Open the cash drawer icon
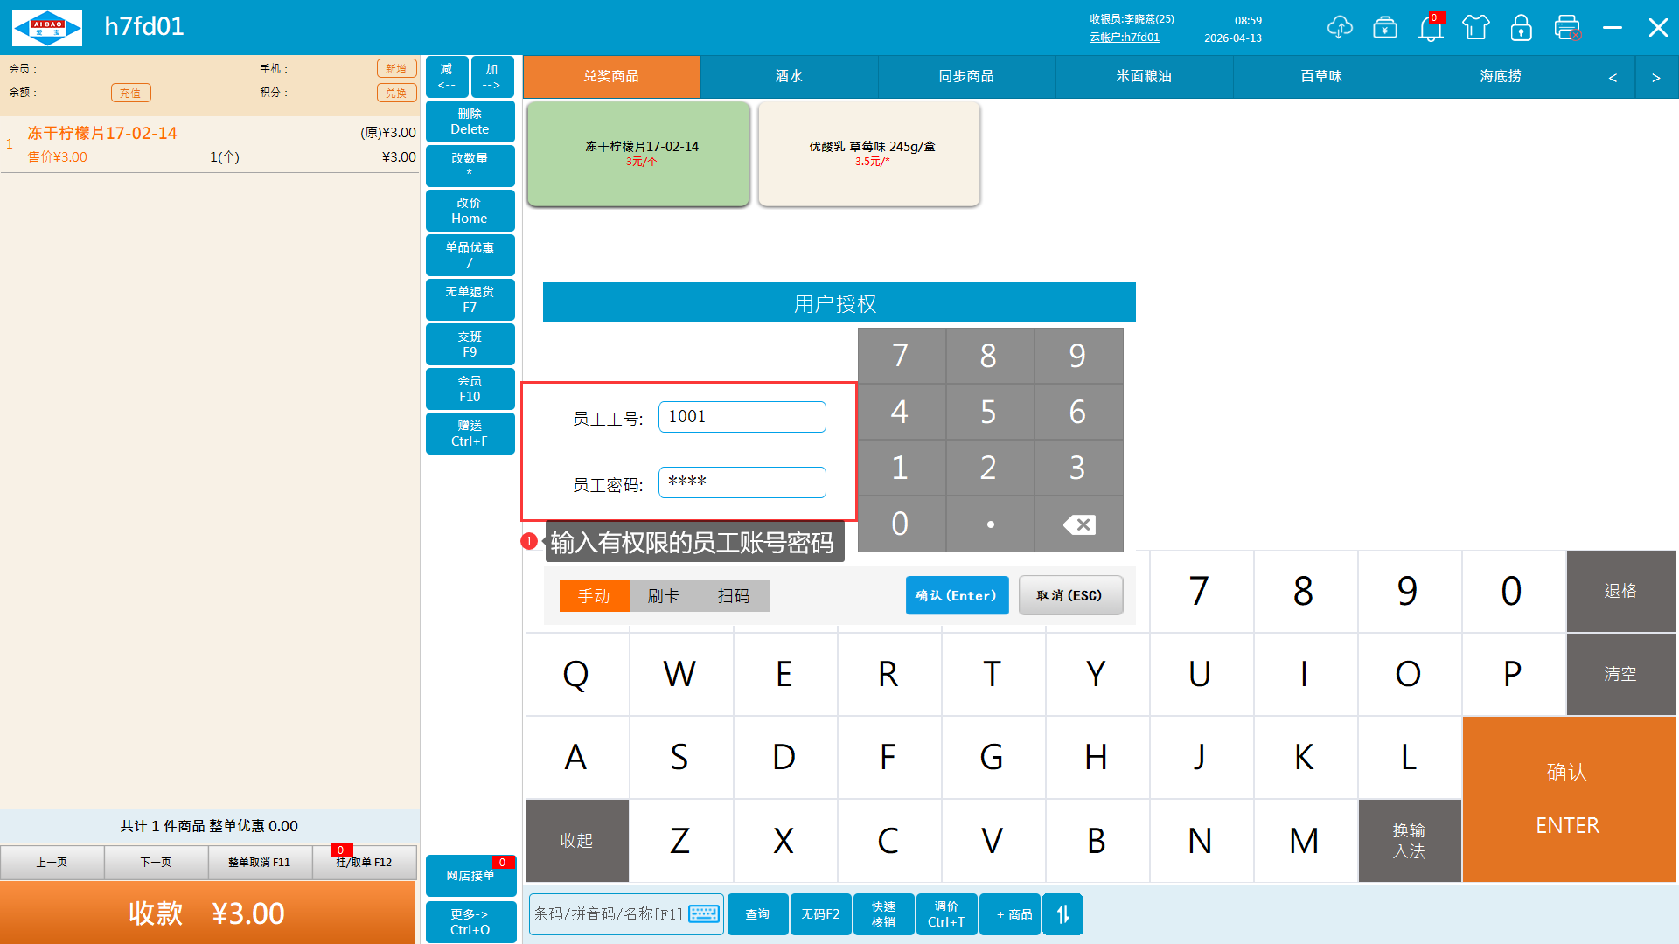This screenshot has width=1679, height=944. pos(1385,27)
